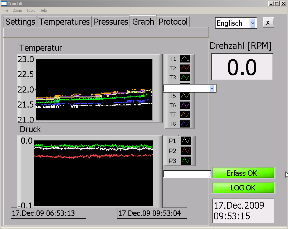Click the T7 orange plot legend icon

click(185, 115)
